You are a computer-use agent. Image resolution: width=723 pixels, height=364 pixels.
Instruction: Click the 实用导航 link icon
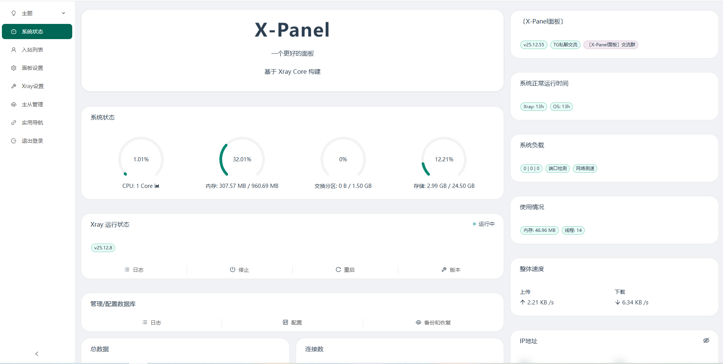coord(14,123)
